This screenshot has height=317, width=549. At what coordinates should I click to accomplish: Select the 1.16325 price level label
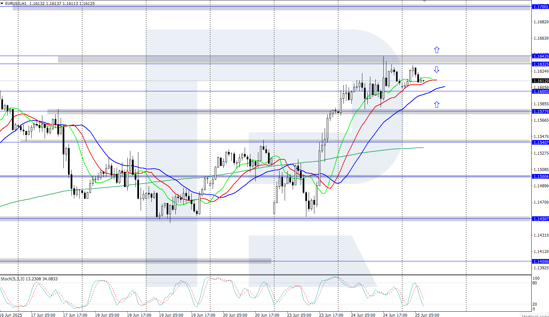click(540, 64)
